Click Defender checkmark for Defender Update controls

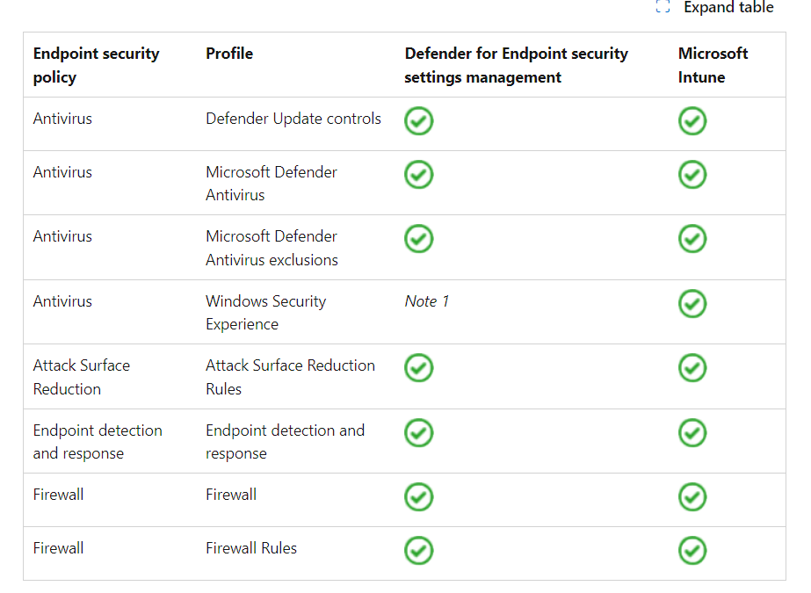click(418, 121)
